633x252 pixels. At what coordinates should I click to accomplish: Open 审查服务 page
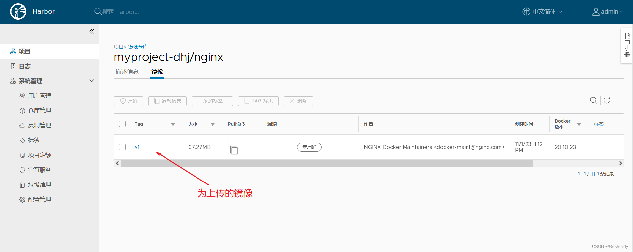[40, 170]
